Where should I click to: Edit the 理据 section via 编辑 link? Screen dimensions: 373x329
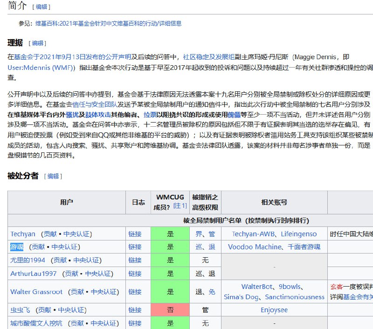[37, 43]
